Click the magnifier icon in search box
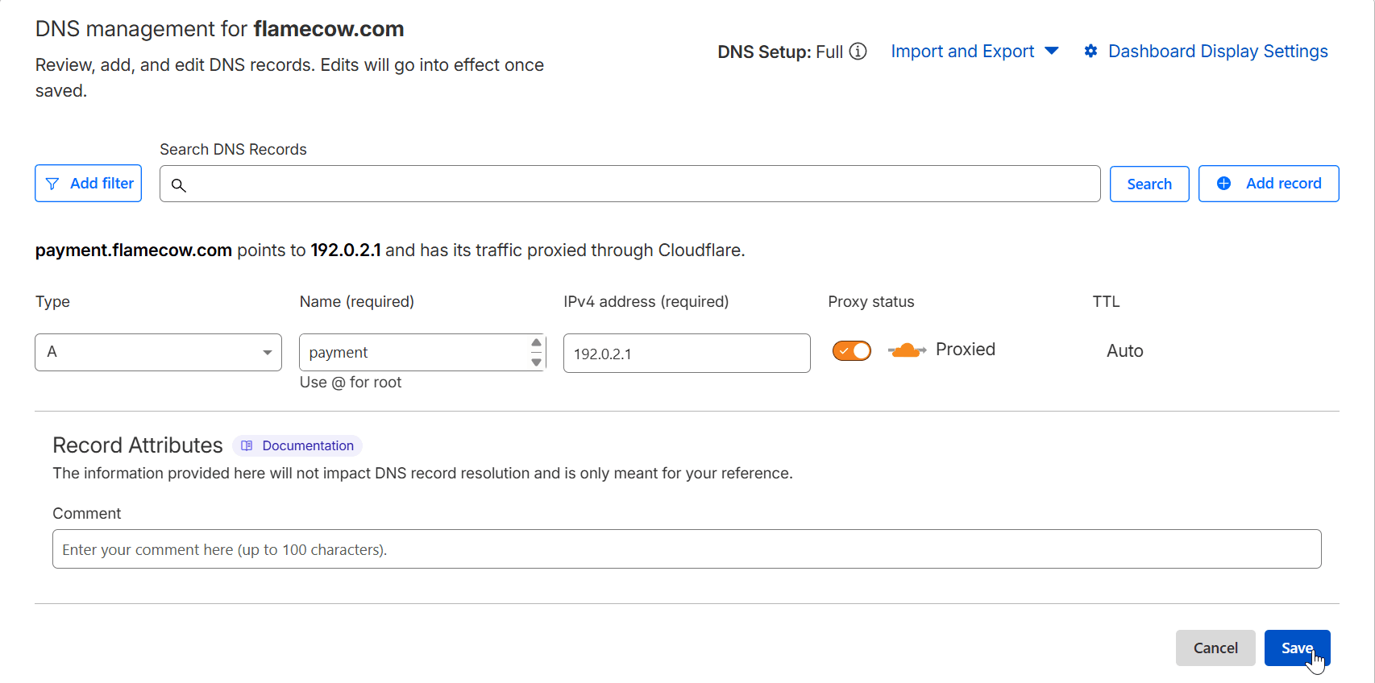This screenshot has height=683, width=1375. (x=179, y=185)
